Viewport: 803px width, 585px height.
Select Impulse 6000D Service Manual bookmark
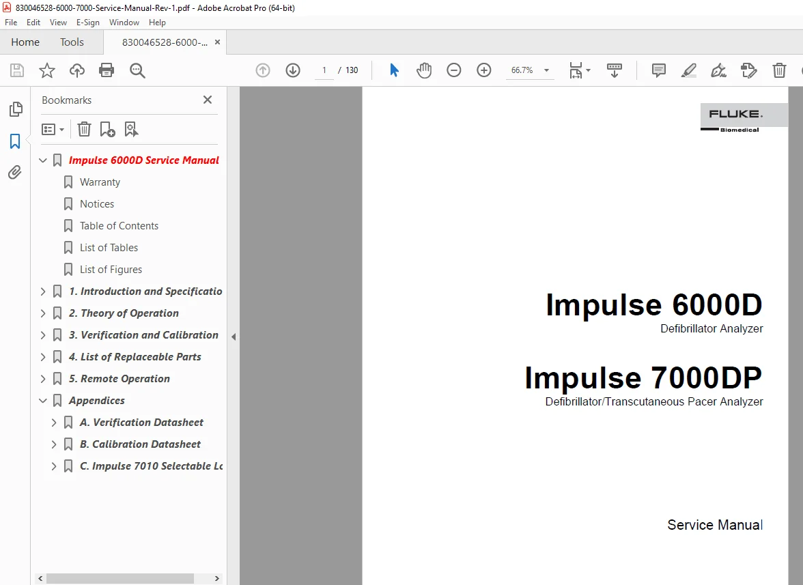coord(144,160)
